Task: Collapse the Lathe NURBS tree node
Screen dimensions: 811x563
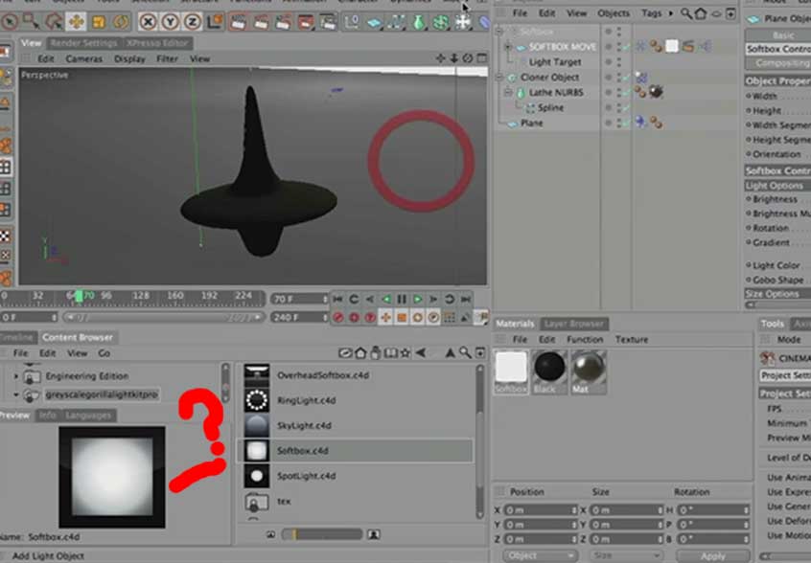Action: pyautogui.click(x=508, y=93)
